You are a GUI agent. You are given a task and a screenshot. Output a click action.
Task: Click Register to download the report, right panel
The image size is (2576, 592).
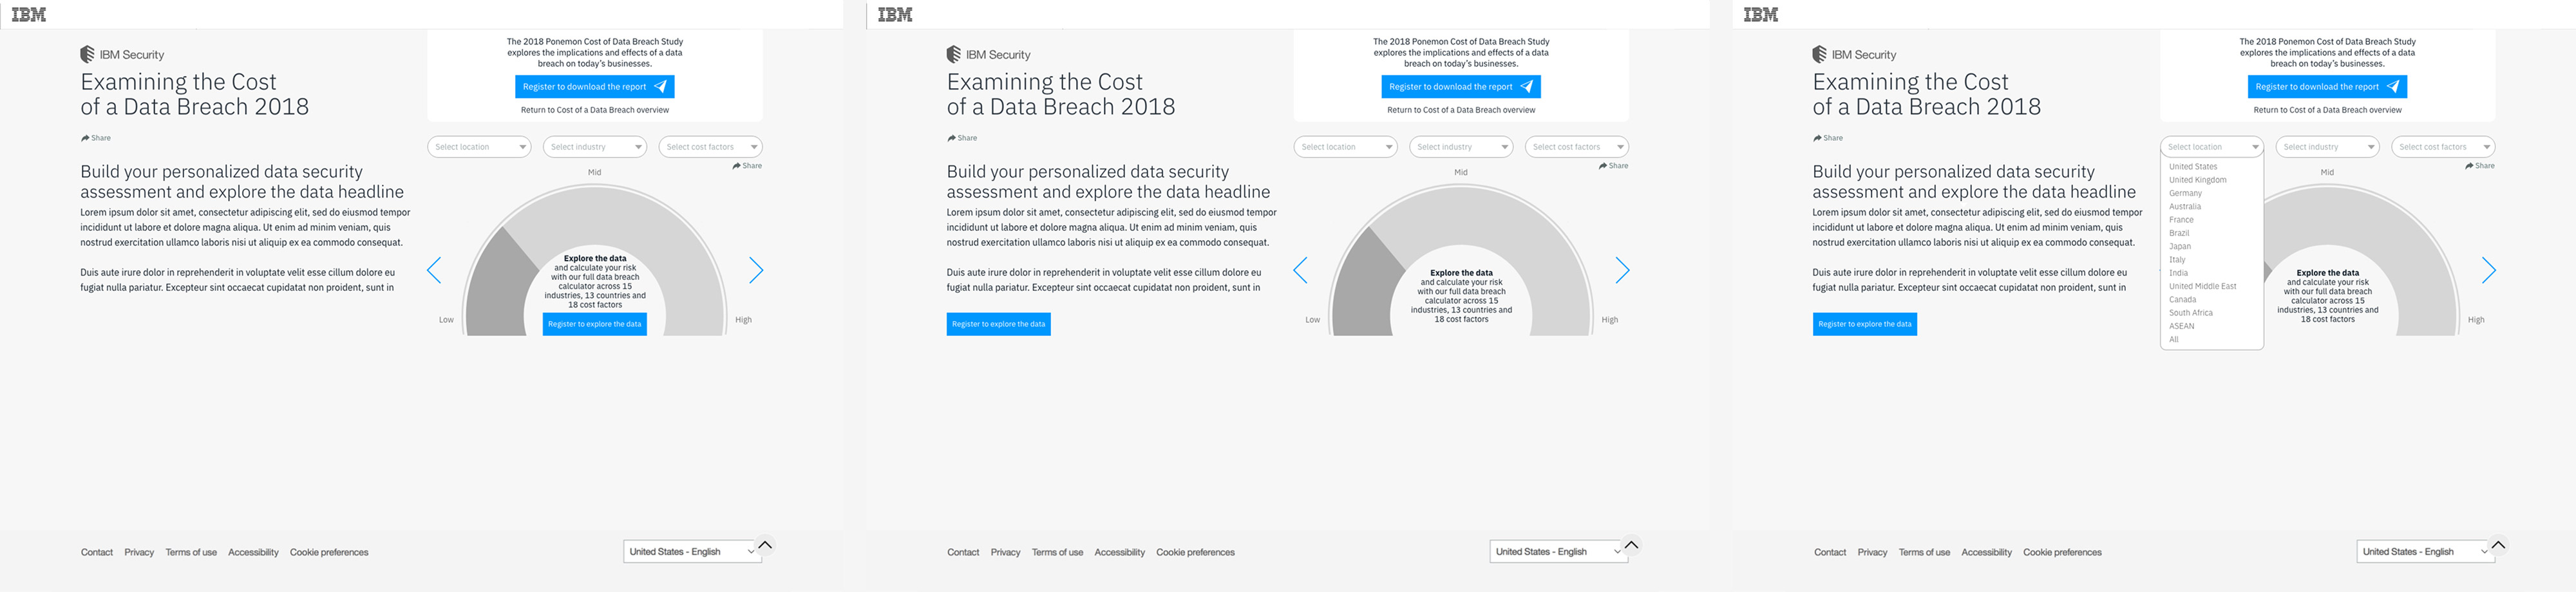(x=2327, y=87)
